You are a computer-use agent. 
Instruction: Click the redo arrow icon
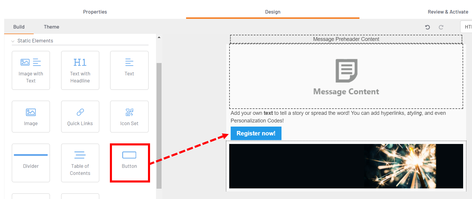tap(441, 27)
